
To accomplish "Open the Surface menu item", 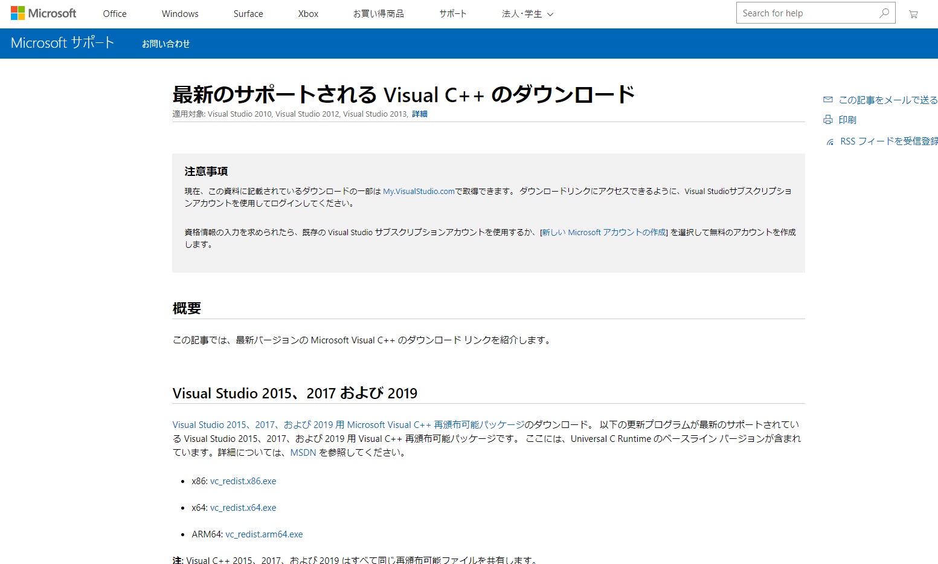I will [x=248, y=14].
